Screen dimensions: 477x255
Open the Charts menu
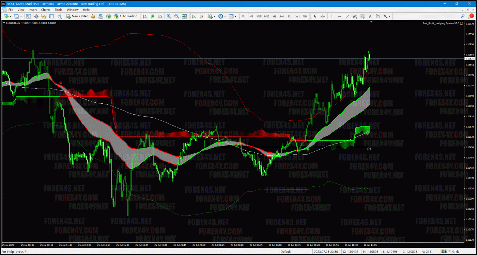46,10
